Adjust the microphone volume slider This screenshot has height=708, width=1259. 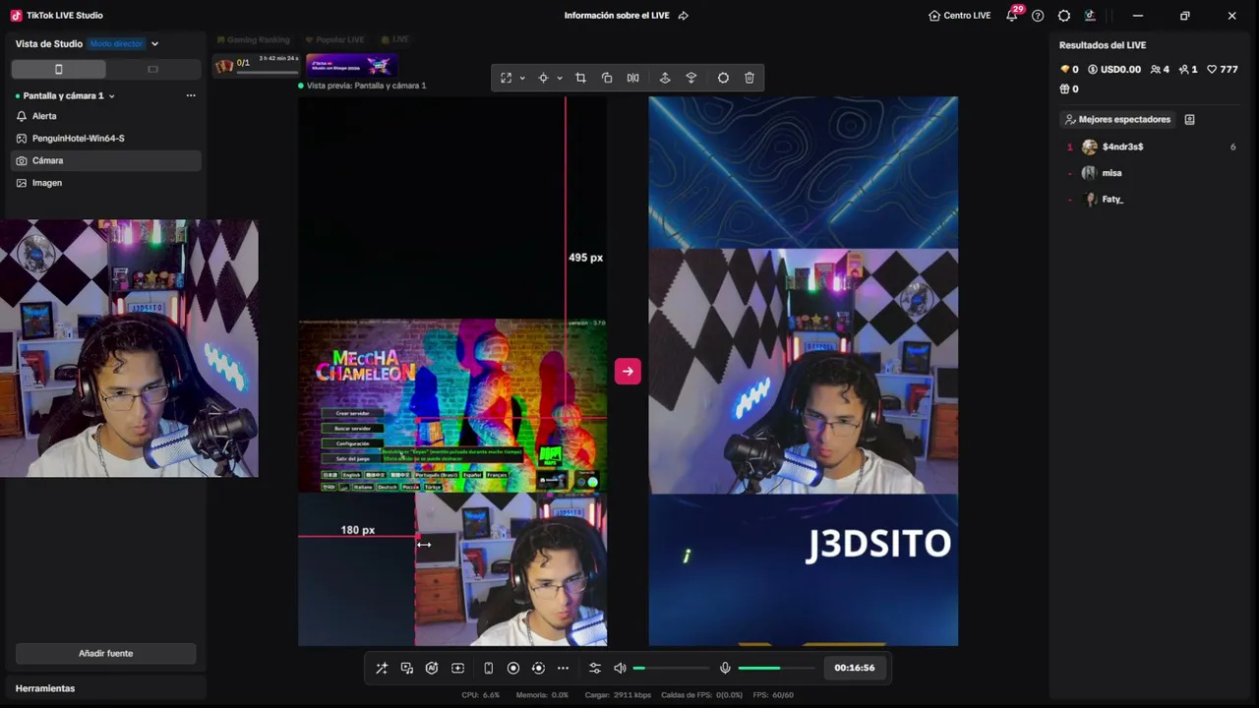pos(776,669)
